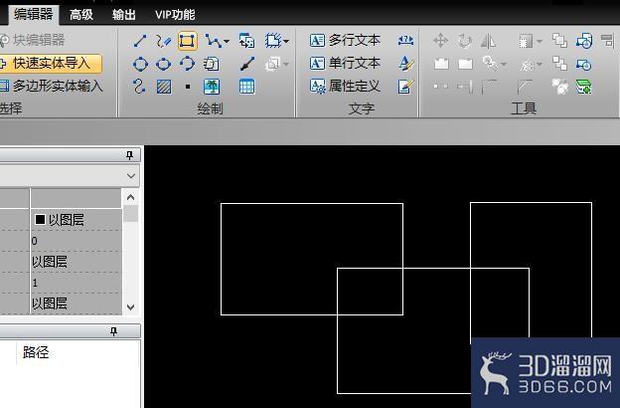The width and height of the screenshot is (620, 408).
Task: Open the Polyline tool dropdown arrow
Action: coord(227,41)
